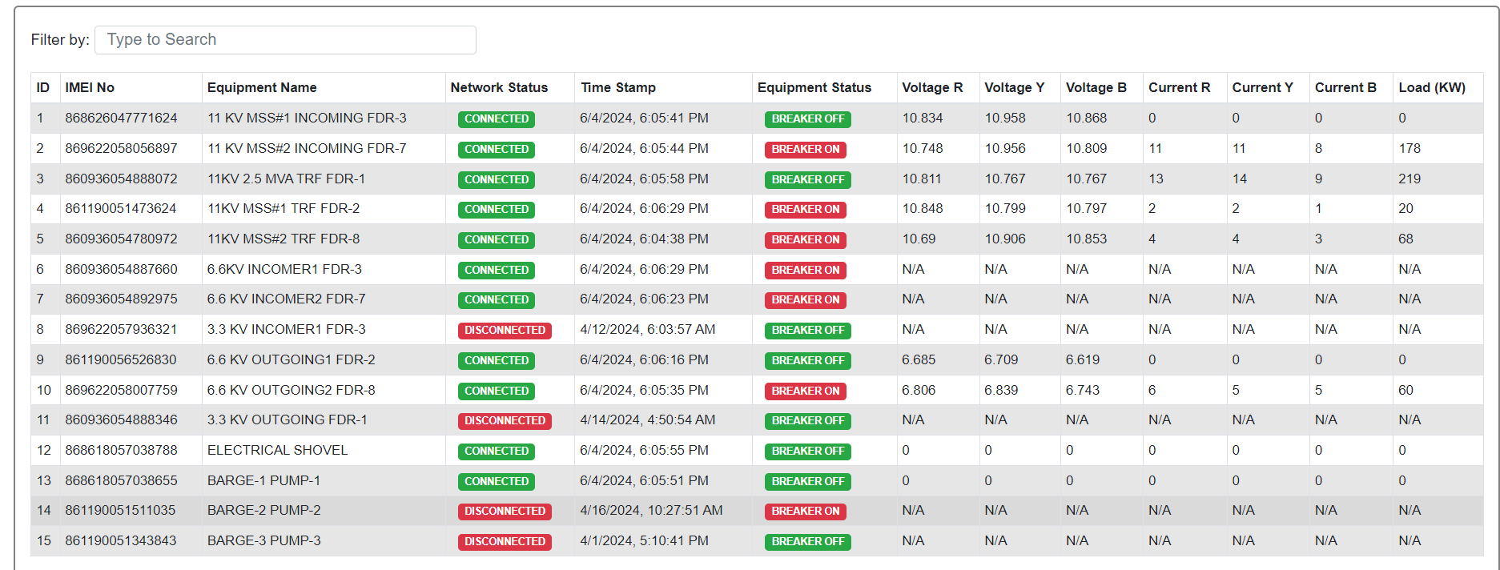Click BREAKER ON badge for BARGE-2 PUMP-2
The image size is (1500, 570).
[805, 512]
